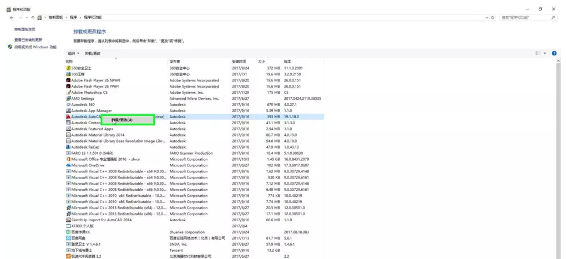Click the Microsoft OneDrive cloud icon
567x259 pixels.
(x=68, y=165)
